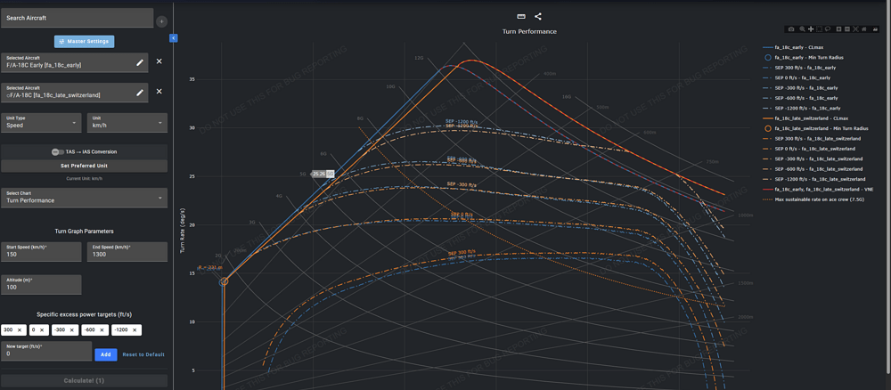Viewport: 891px width, 390px height.
Task: Edit the F/A-18C Early aircraft with pencil icon
Action: click(140, 62)
